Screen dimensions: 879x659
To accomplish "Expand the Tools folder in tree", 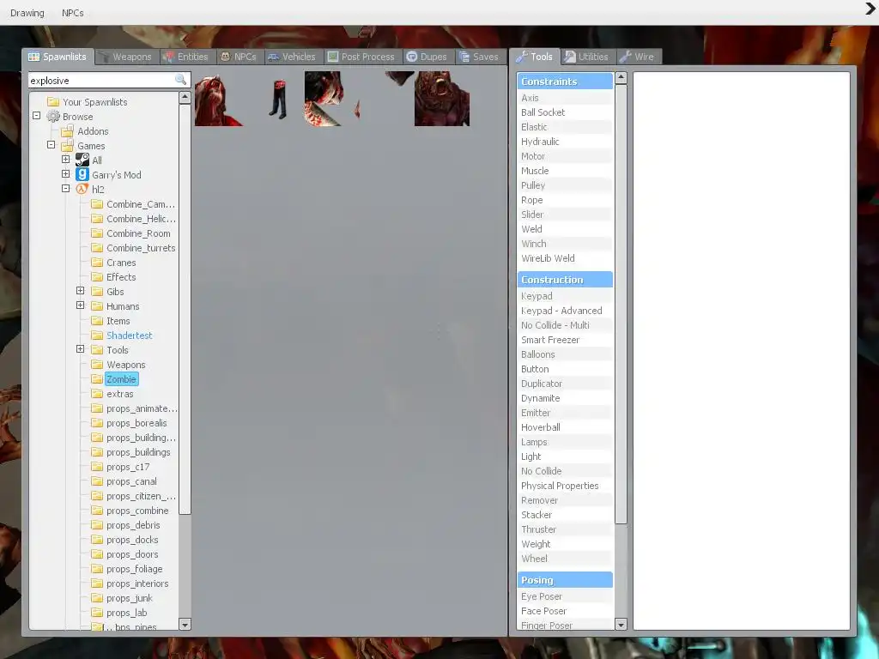I will [x=80, y=349].
